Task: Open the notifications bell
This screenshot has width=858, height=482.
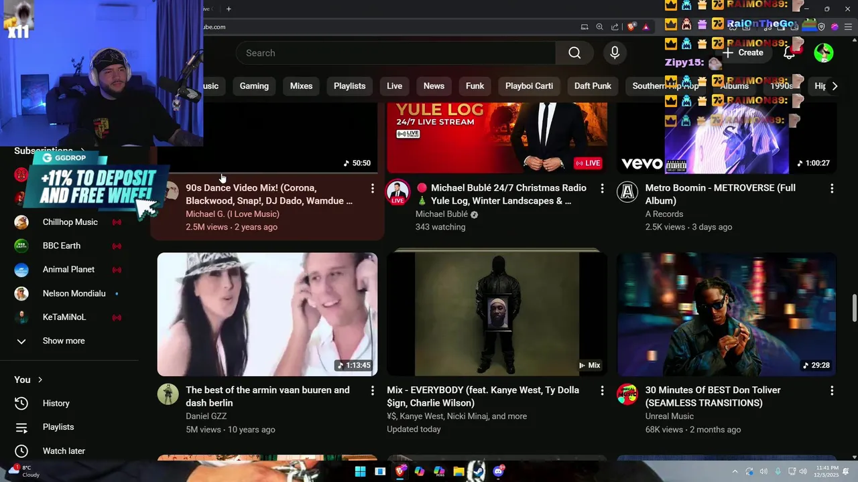Action: (x=790, y=53)
